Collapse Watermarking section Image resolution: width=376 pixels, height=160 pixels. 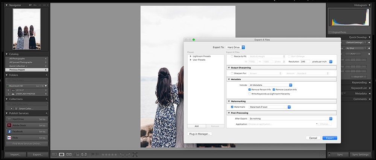[229, 101]
